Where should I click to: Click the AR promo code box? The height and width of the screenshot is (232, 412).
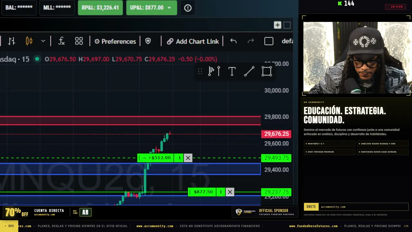tap(85, 212)
